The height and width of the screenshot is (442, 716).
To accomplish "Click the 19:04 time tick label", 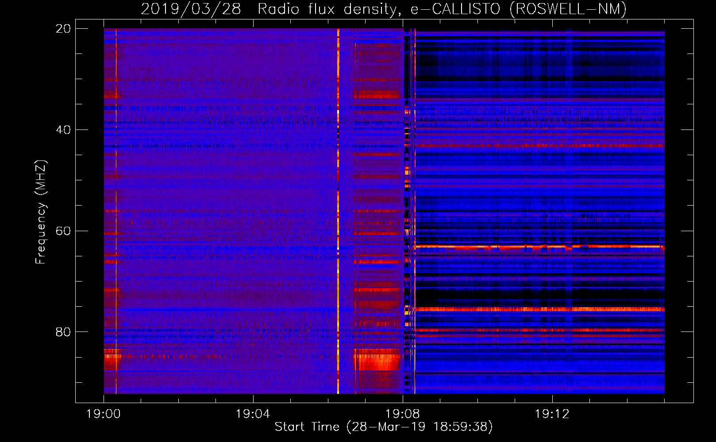I will click(x=253, y=414).
